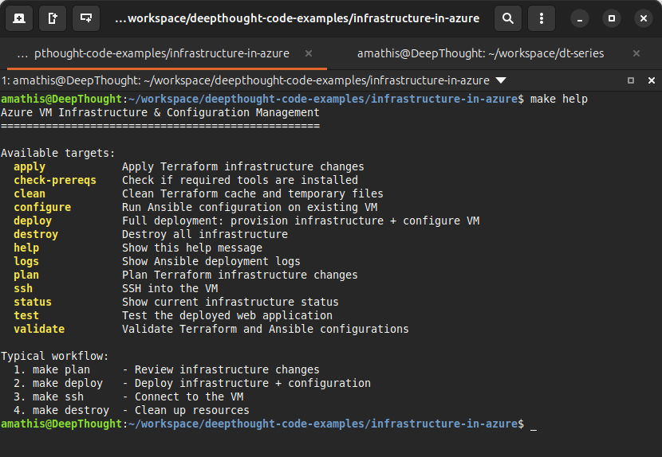Click 'Full deployment: provision infrastructure' description
This screenshot has width=662, height=457.
click(x=301, y=221)
